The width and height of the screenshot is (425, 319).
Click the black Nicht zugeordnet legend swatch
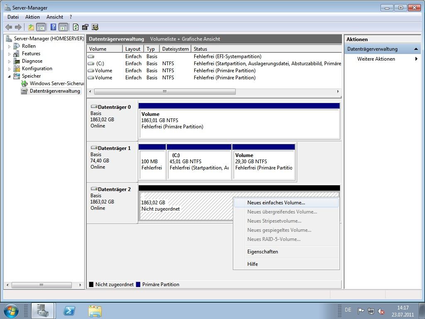pos(91,285)
